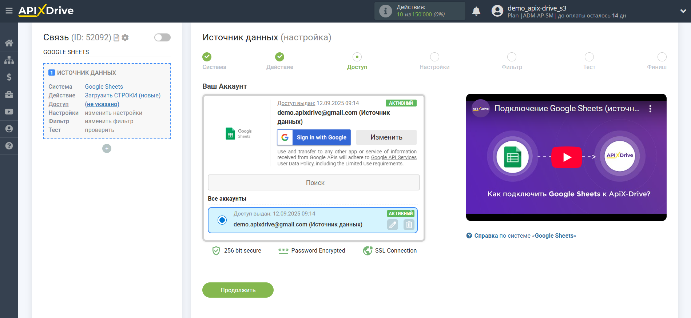Click the Password Encrypted icon
The image size is (691, 318).
(x=283, y=251)
